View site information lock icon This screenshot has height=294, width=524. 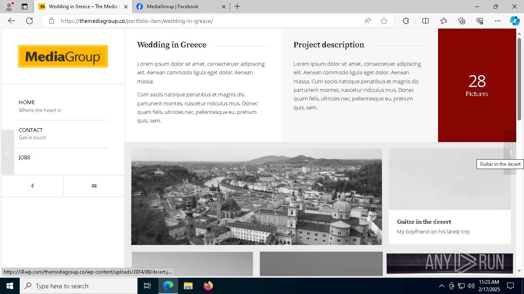click(x=52, y=21)
